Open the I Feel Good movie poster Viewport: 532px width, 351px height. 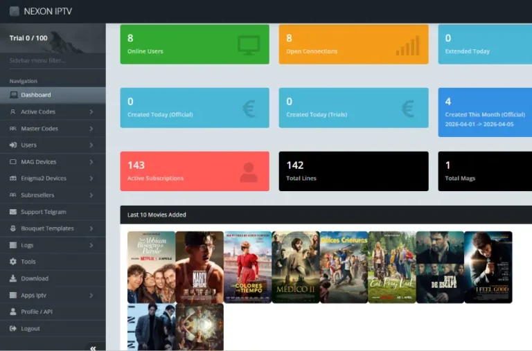[488, 267]
